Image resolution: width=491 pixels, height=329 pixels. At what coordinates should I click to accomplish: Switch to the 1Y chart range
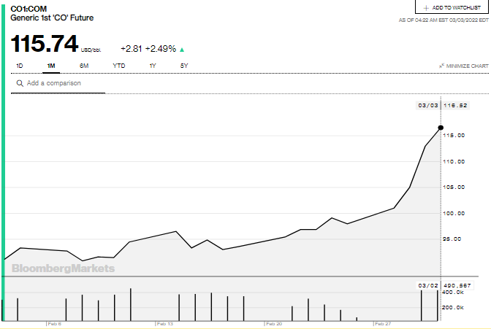pos(152,66)
